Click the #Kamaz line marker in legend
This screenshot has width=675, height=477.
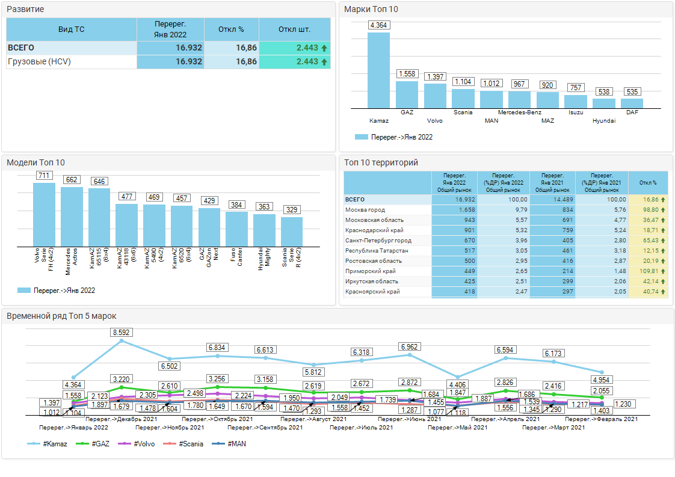pos(34,444)
